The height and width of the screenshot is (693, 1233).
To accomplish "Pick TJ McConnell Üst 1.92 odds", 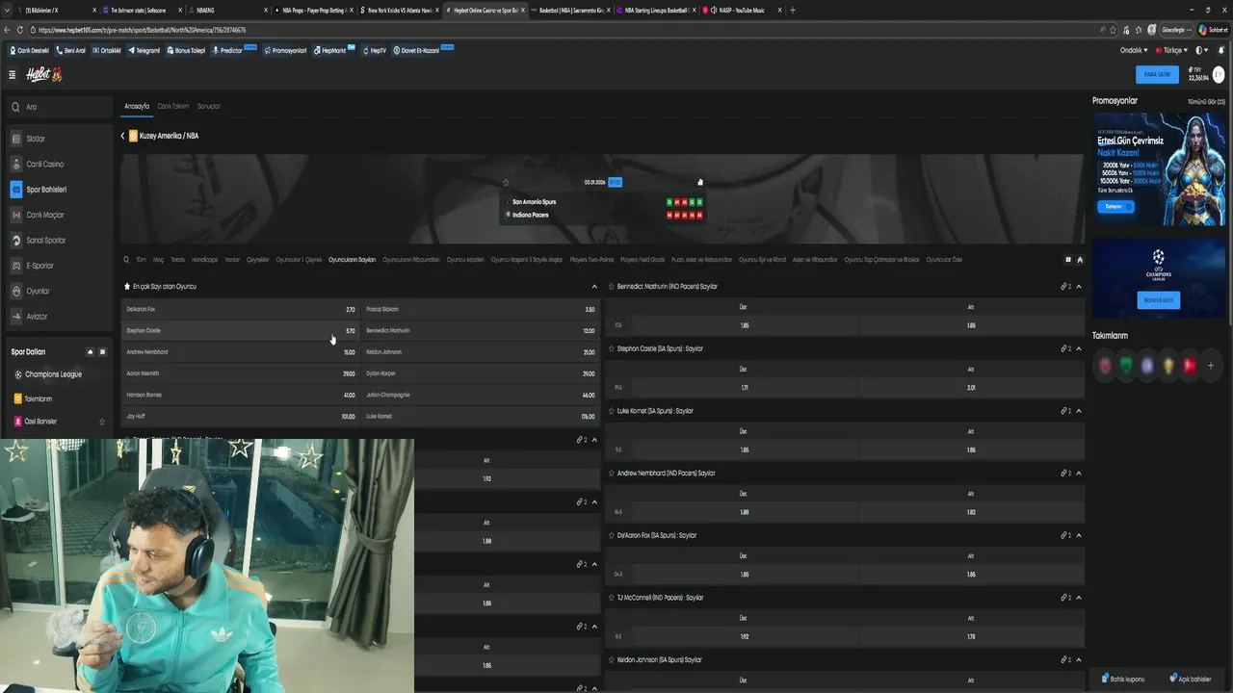I will point(744,636).
